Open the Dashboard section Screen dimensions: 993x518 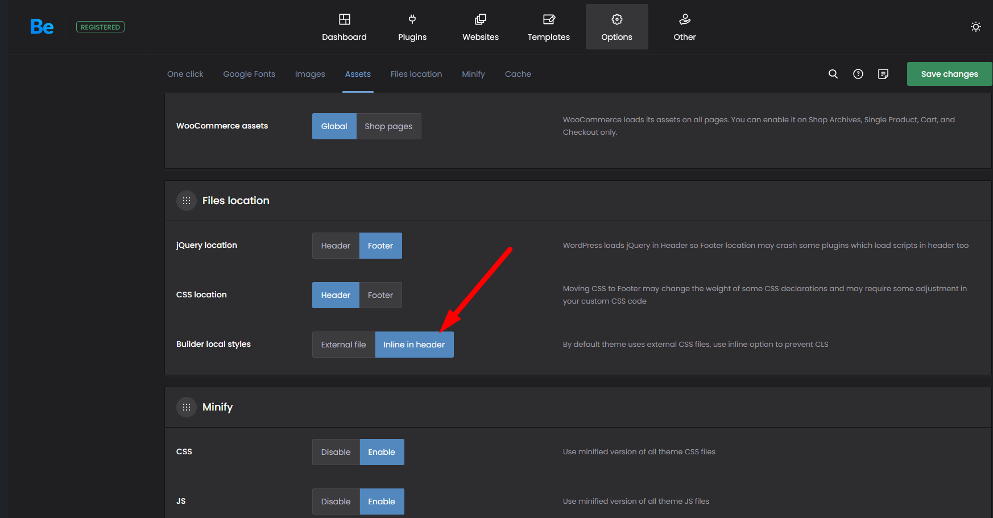pyautogui.click(x=344, y=27)
